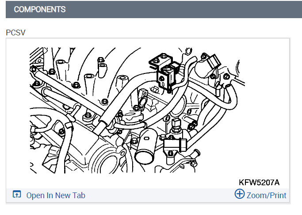Click the light gray footer bar under the diagram

[148, 196]
